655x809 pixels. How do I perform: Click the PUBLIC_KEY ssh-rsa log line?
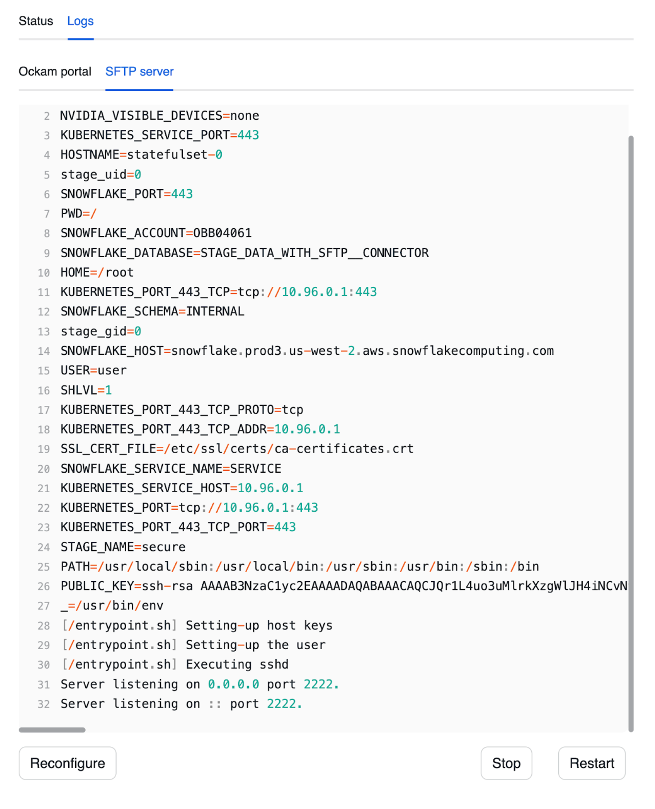(343, 586)
